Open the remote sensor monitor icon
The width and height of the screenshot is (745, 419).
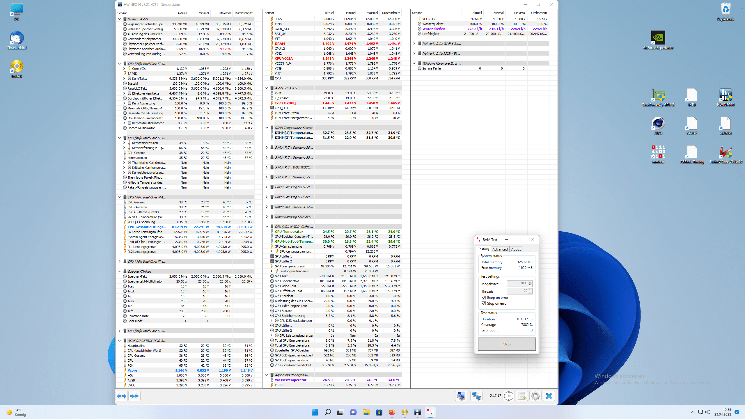pyautogui.click(x=461, y=396)
